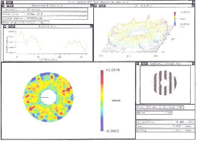Click the rms result row
The width and height of the screenshot is (197, 141).
click(x=166, y=126)
